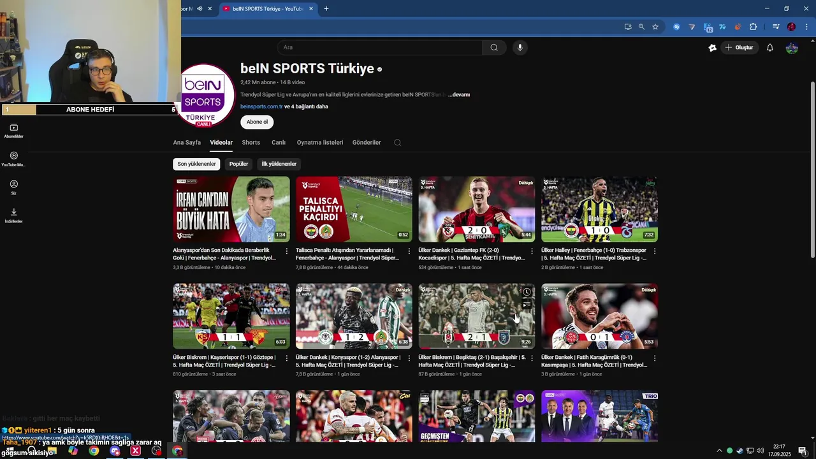
Task: Search within channel magnifier icon
Action: pos(397,143)
